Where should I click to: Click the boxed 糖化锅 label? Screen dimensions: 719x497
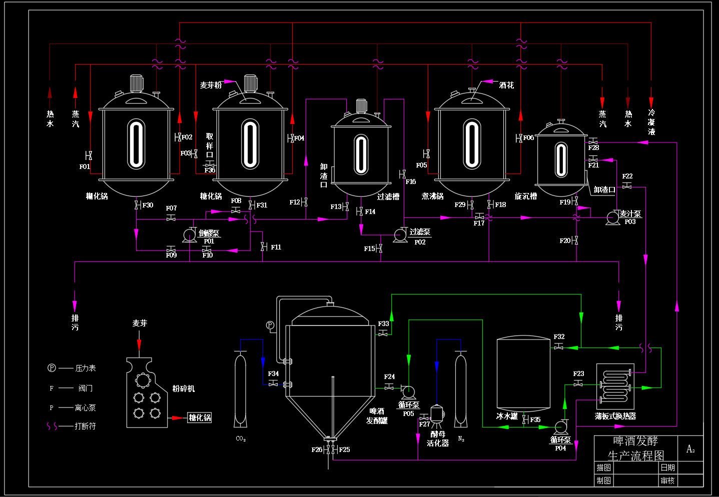pyautogui.click(x=200, y=417)
